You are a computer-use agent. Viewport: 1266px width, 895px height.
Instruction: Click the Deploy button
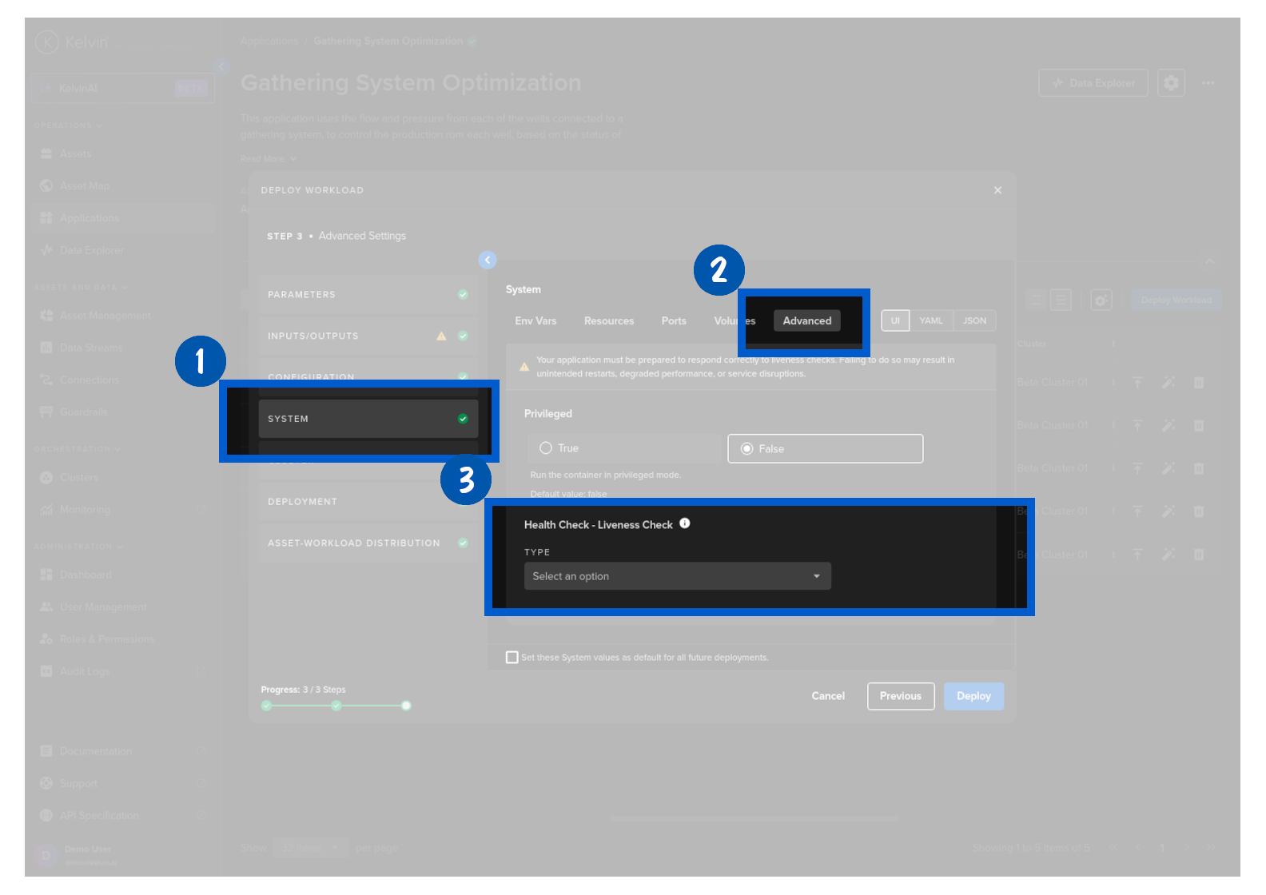click(x=973, y=696)
